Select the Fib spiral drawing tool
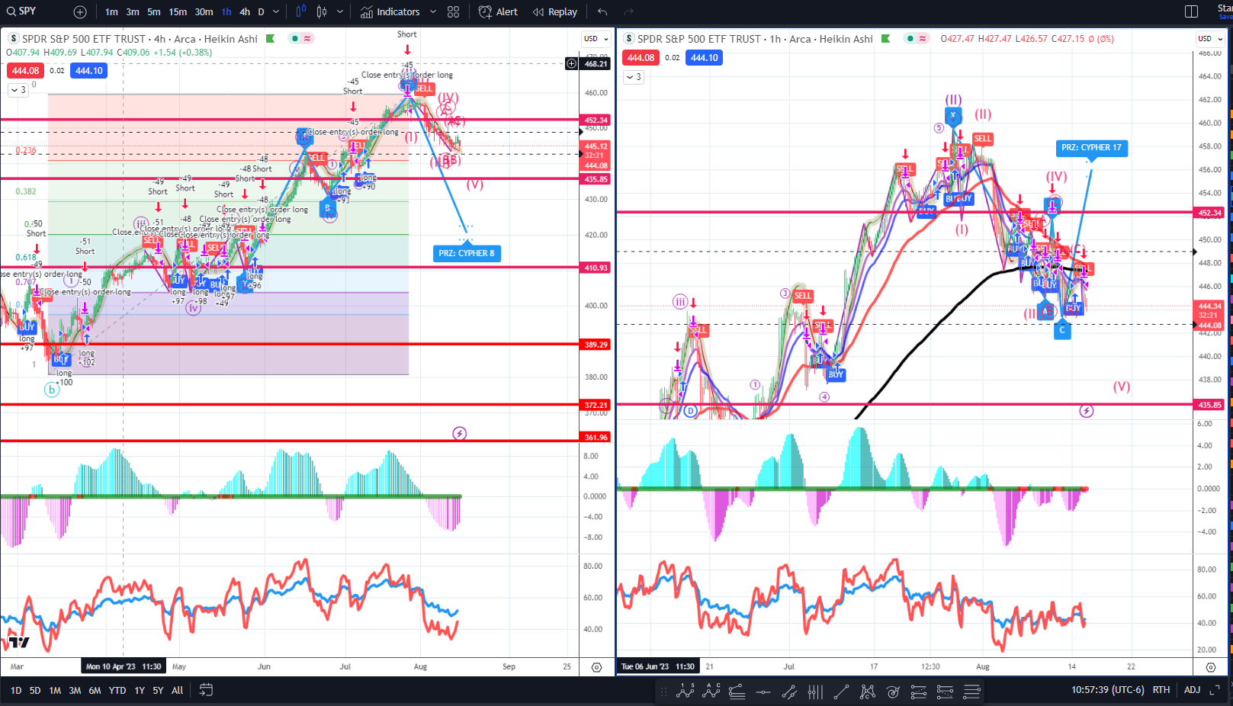This screenshot has height=706, width=1233. pyautogui.click(x=893, y=692)
